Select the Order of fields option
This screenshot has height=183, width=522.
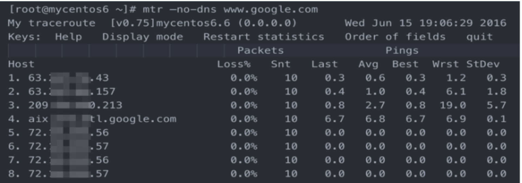(395, 37)
